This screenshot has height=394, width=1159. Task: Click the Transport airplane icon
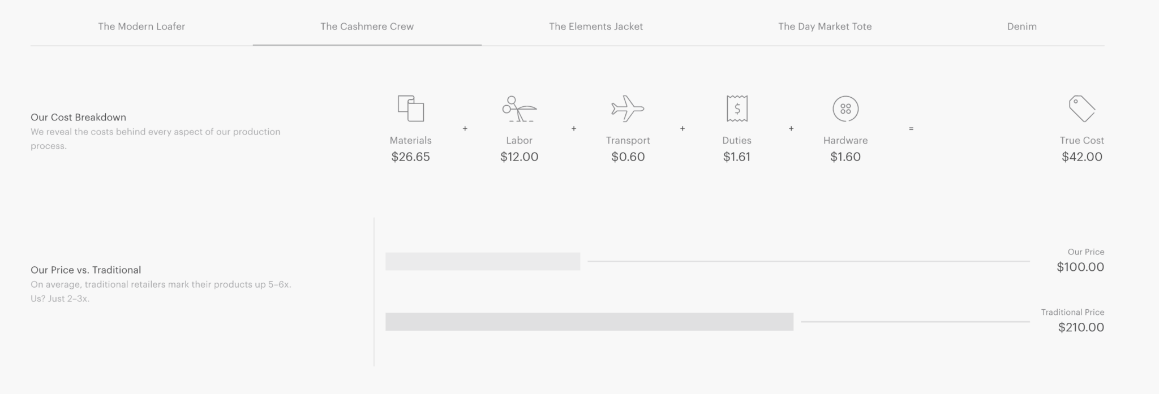tap(628, 109)
